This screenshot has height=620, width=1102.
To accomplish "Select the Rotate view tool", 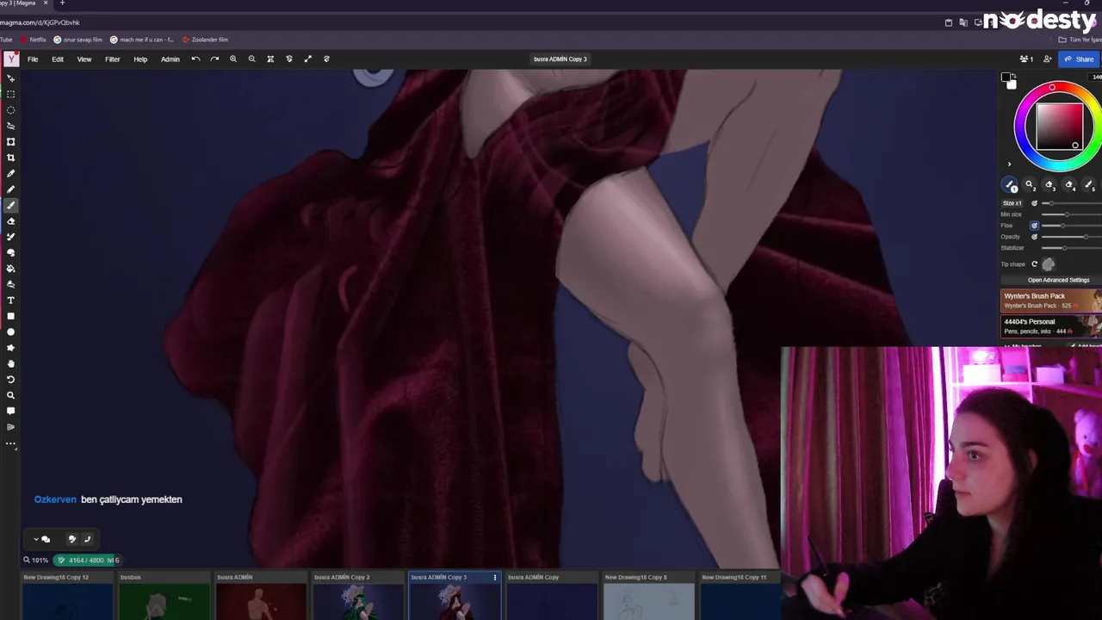I will (x=10, y=380).
